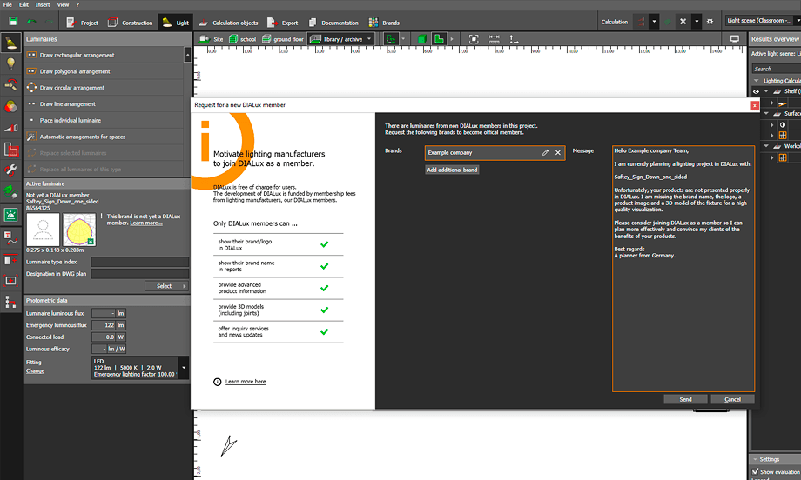Toggle visibility eye for Shelf result

(756, 91)
